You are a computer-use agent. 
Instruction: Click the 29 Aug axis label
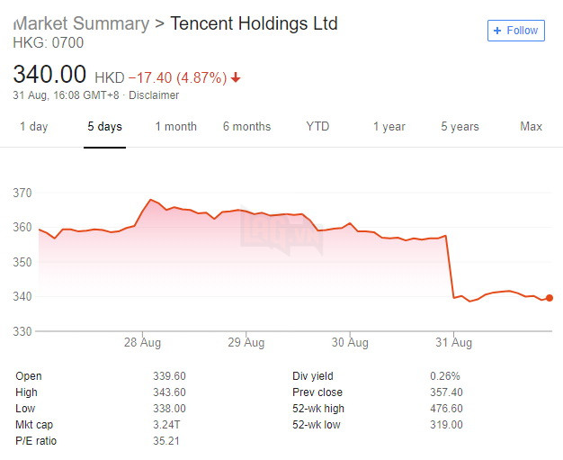click(246, 343)
